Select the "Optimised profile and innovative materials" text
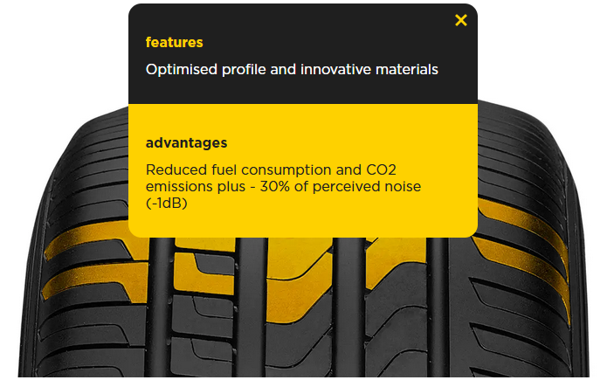The image size is (614, 380). coord(292,68)
